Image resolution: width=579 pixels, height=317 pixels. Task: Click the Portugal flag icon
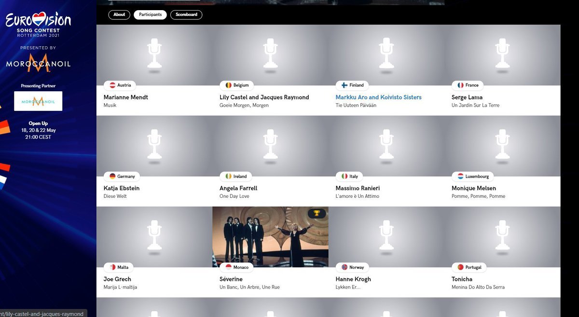[x=460, y=267]
